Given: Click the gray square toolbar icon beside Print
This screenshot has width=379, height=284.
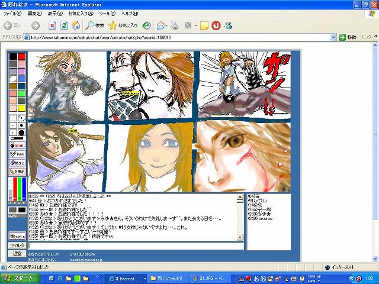Looking at the screenshot, I should 188,25.
